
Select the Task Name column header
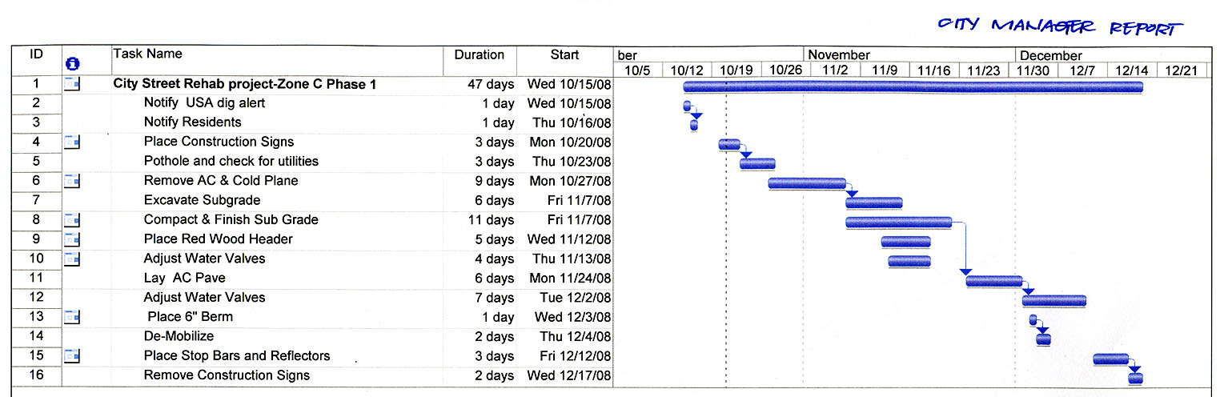pyautogui.click(x=147, y=54)
